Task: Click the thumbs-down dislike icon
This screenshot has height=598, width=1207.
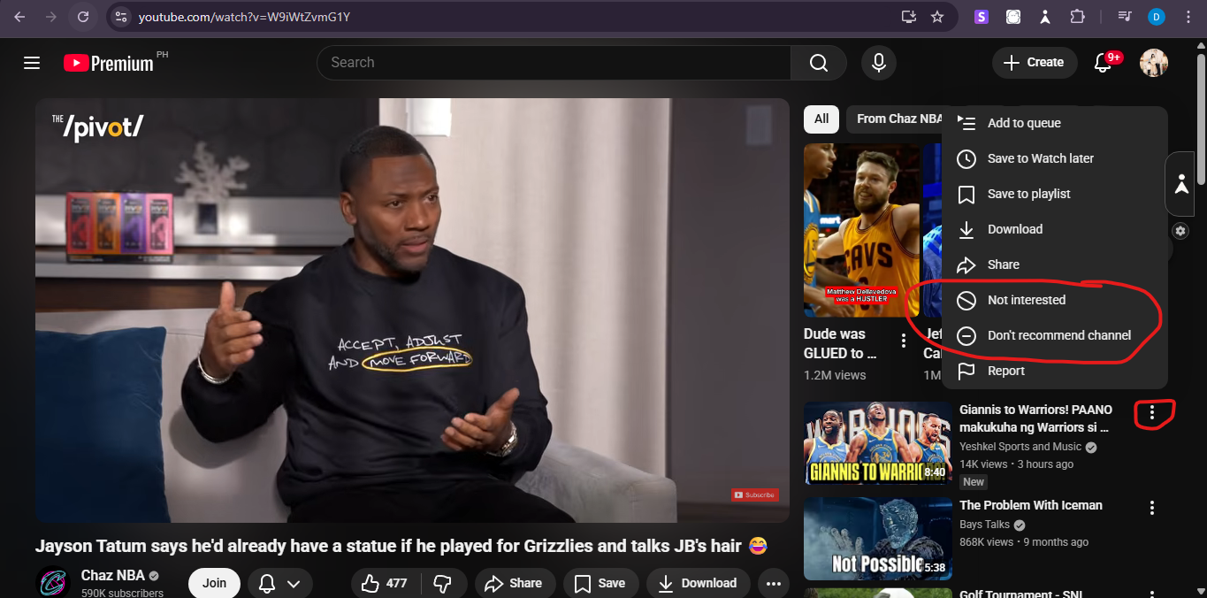Action: click(x=444, y=582)
